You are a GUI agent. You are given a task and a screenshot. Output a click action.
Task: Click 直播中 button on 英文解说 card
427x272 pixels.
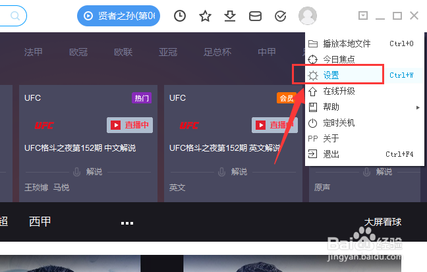[275, 125]
